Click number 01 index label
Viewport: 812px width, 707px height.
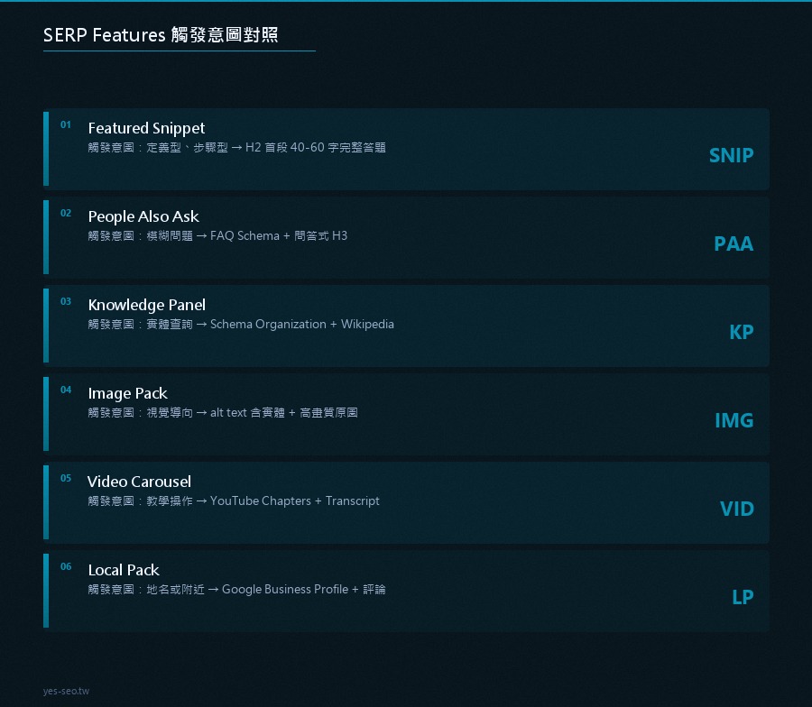pyautogui.click(x=66, y=124)
